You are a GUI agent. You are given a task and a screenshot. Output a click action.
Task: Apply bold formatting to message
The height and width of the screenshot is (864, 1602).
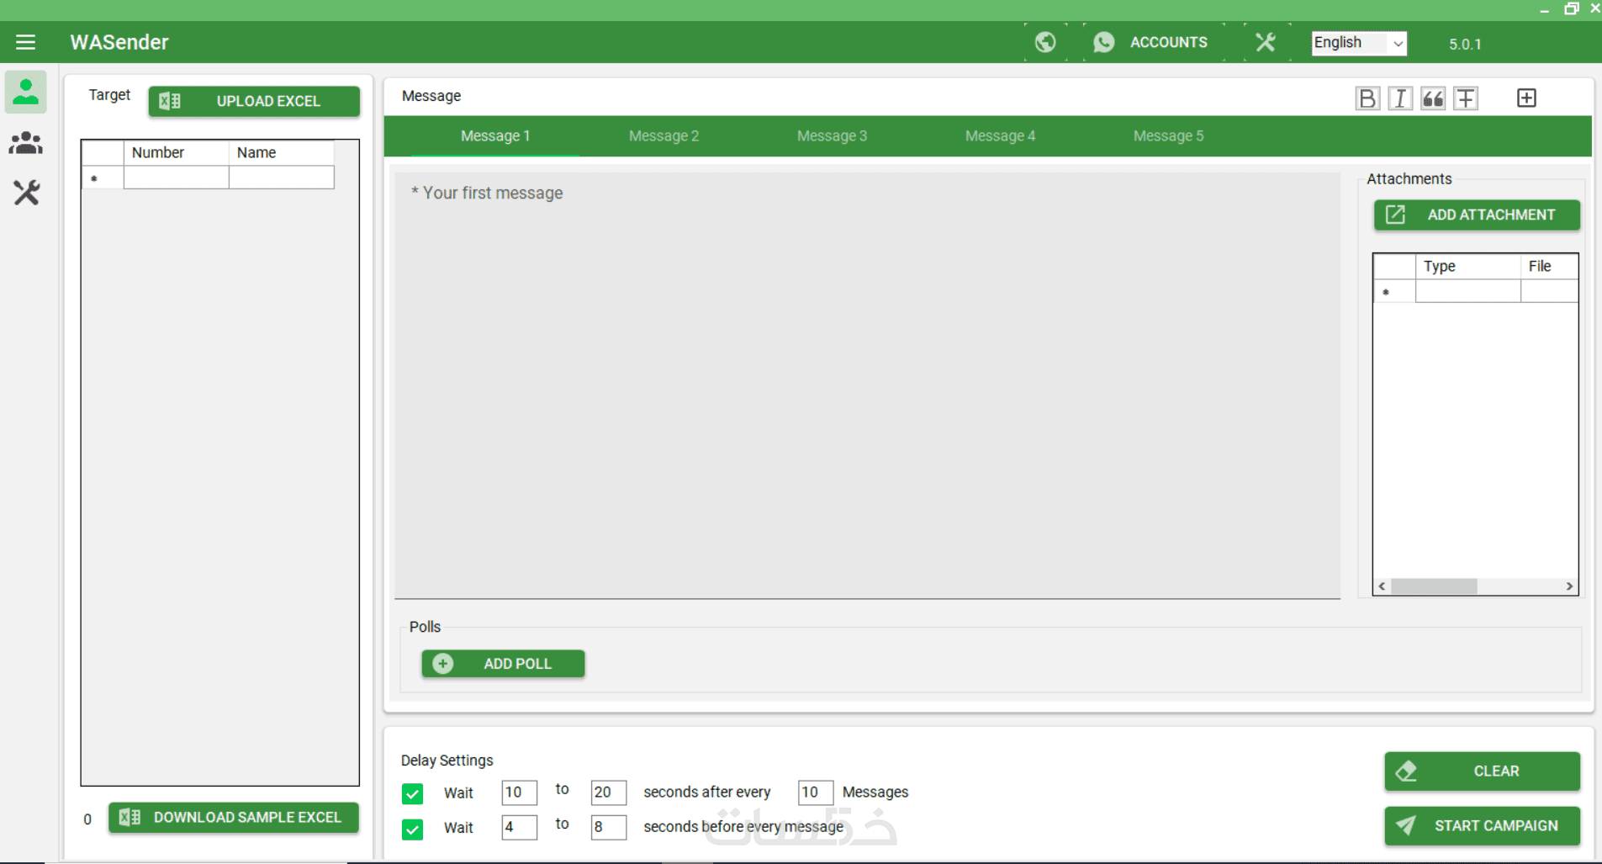pos(1367,98)
